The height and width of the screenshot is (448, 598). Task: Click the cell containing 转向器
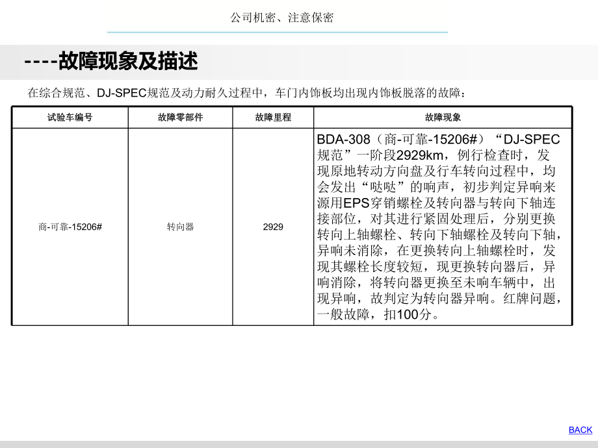[181, 227]
